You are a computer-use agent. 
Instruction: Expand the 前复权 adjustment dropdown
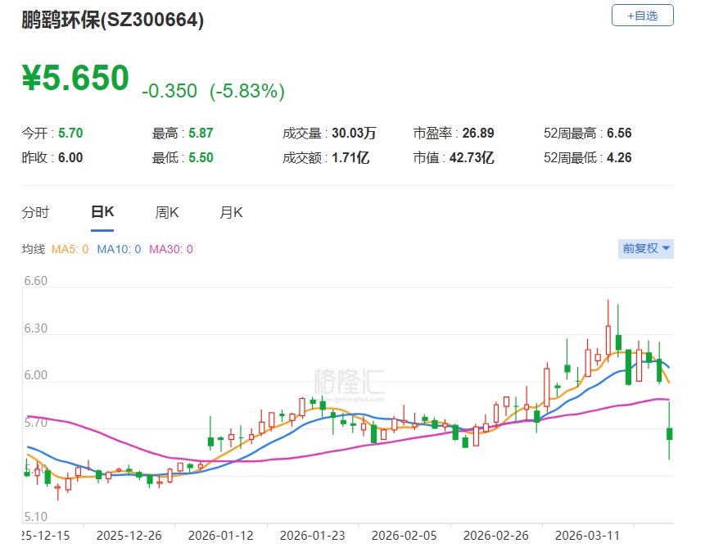point(645,248)
